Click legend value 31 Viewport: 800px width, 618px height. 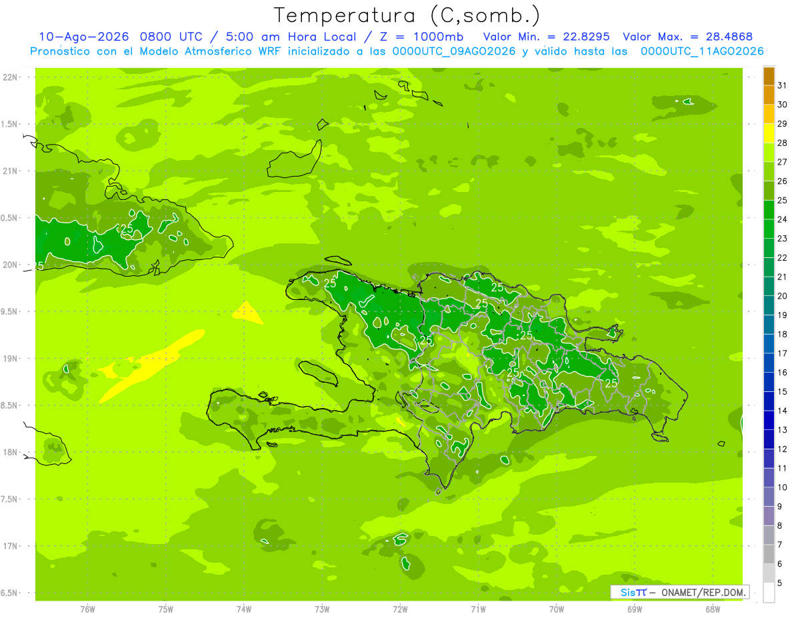click(x=783, y=85)
